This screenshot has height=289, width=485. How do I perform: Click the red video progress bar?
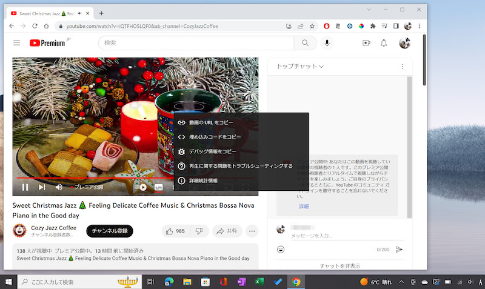(x=91, y=179)
